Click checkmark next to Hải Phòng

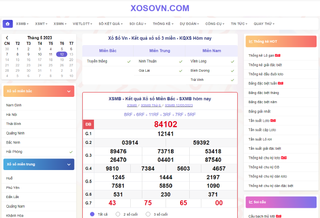71,152
